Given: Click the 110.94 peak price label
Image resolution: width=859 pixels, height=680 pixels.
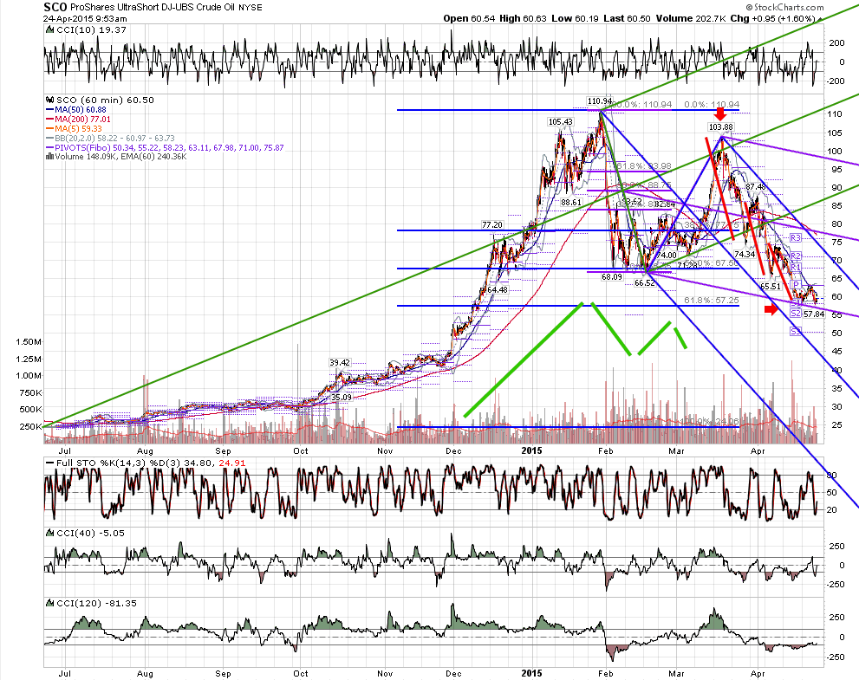Looking at the screenshot, I should (x=599, y=100).
